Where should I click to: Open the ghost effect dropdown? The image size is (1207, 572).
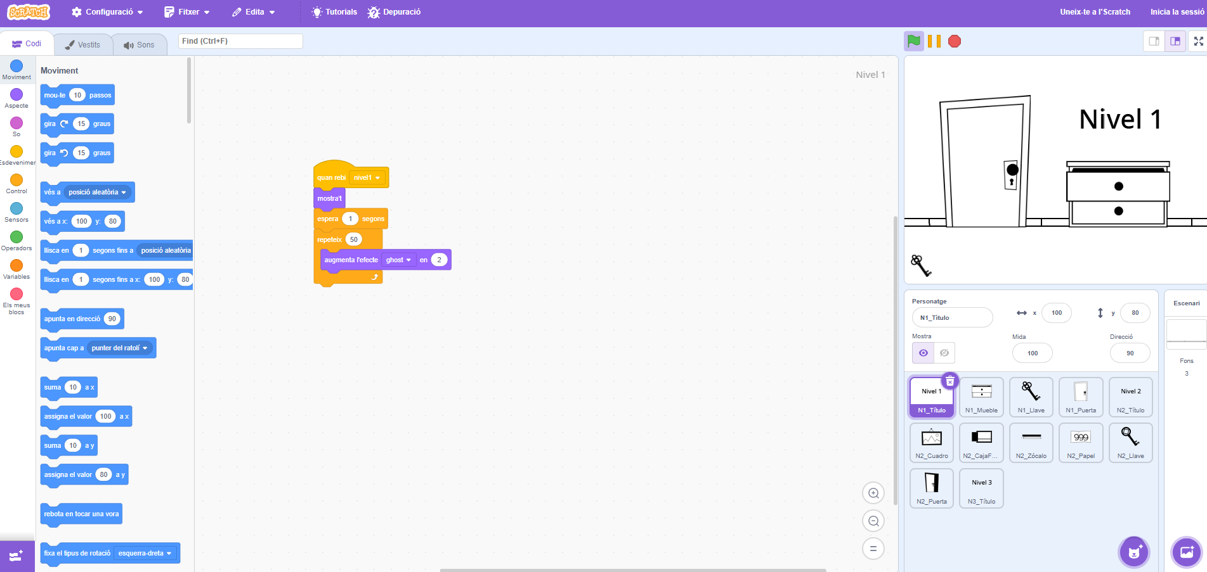tap(398, 260)
